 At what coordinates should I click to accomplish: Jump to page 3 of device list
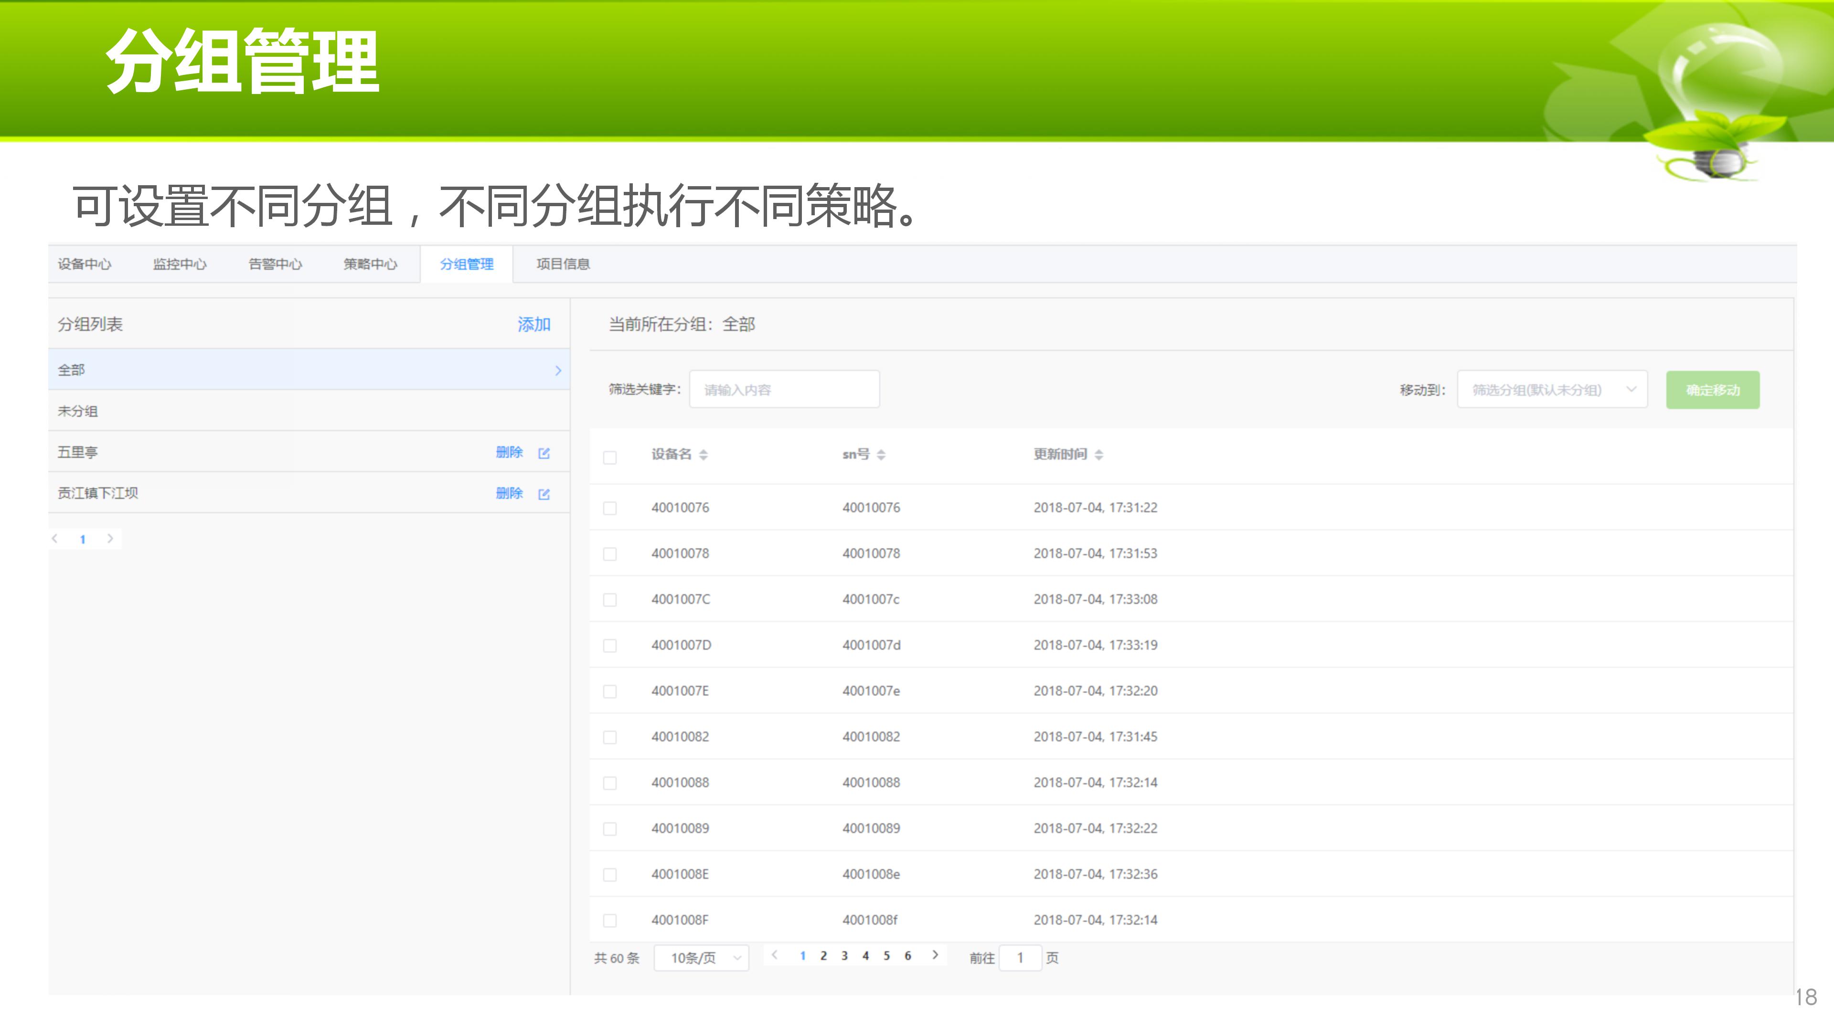844,956
